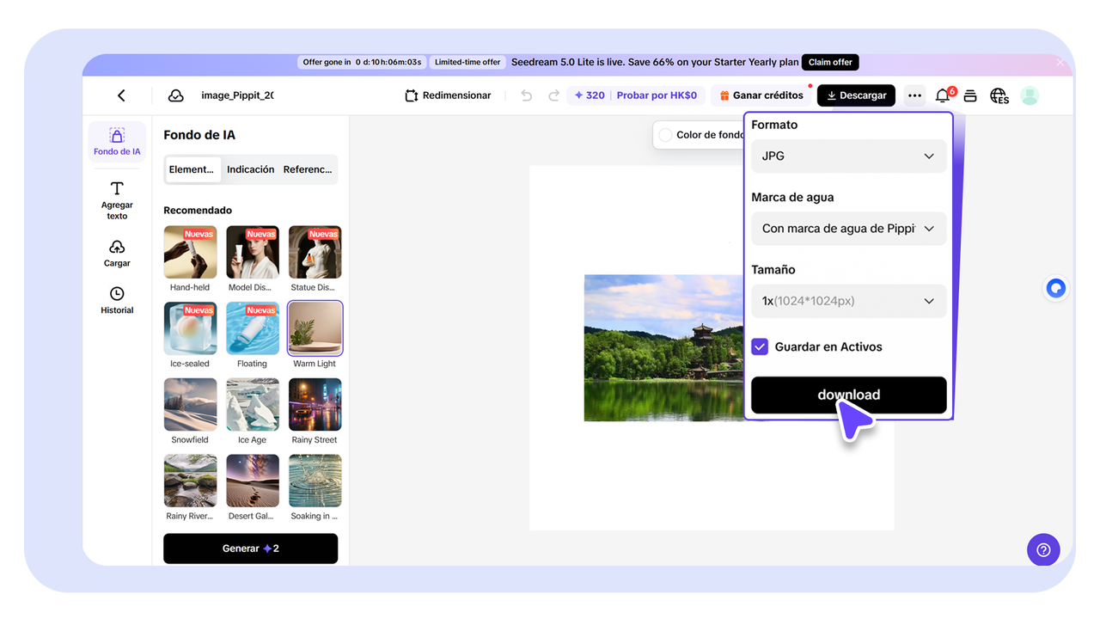Select the Rainy River background thumbnail
Image resolution: width=1100 pixels, height=619 pixels.
point(190,481)
